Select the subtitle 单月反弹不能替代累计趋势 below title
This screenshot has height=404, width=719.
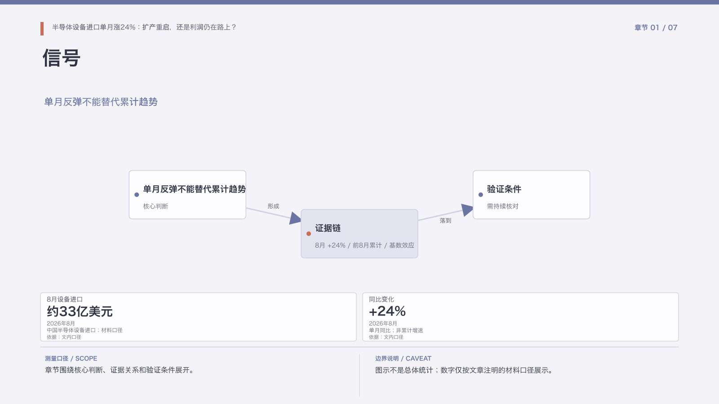[x=101, y=102]
